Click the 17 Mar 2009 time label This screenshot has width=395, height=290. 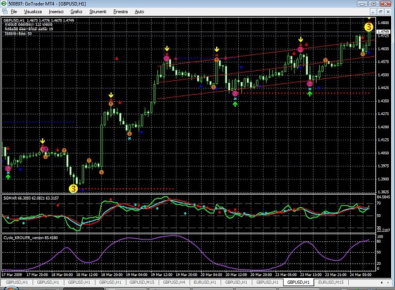click(x=12, y=274)
